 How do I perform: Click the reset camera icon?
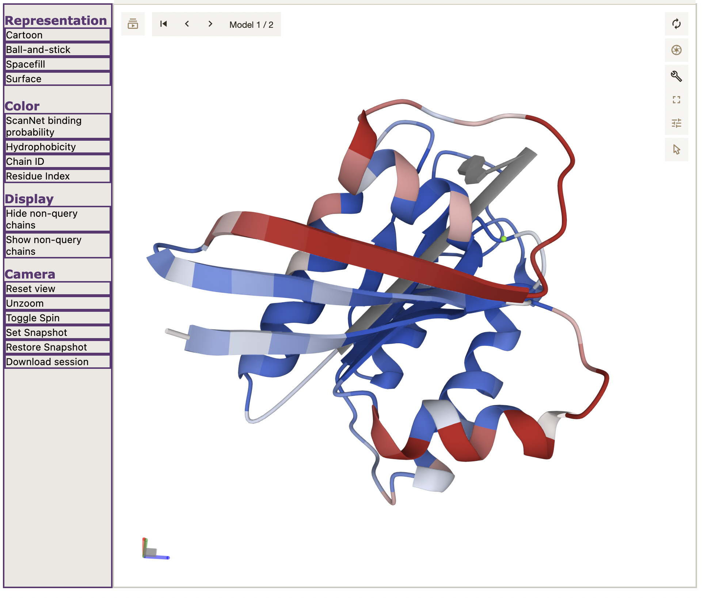676,24
